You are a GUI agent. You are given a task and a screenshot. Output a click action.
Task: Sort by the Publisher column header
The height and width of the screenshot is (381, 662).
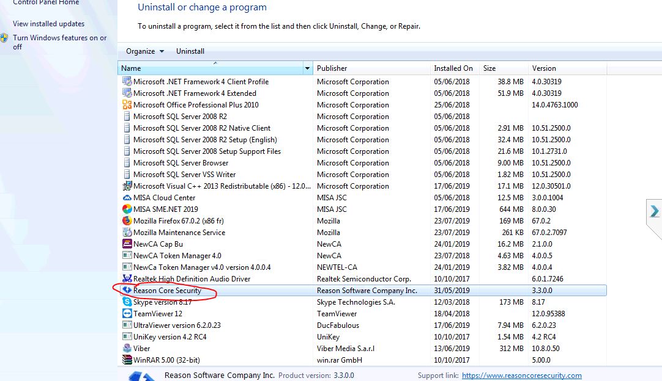[x=371, y=68]
